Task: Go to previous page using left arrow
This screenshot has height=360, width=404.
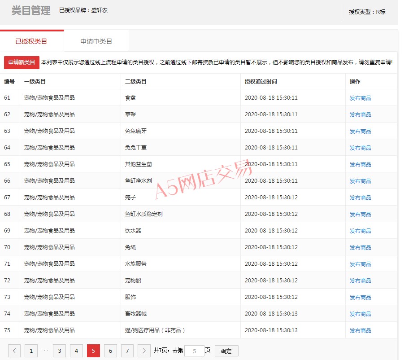Action: [x=14, y=351]
